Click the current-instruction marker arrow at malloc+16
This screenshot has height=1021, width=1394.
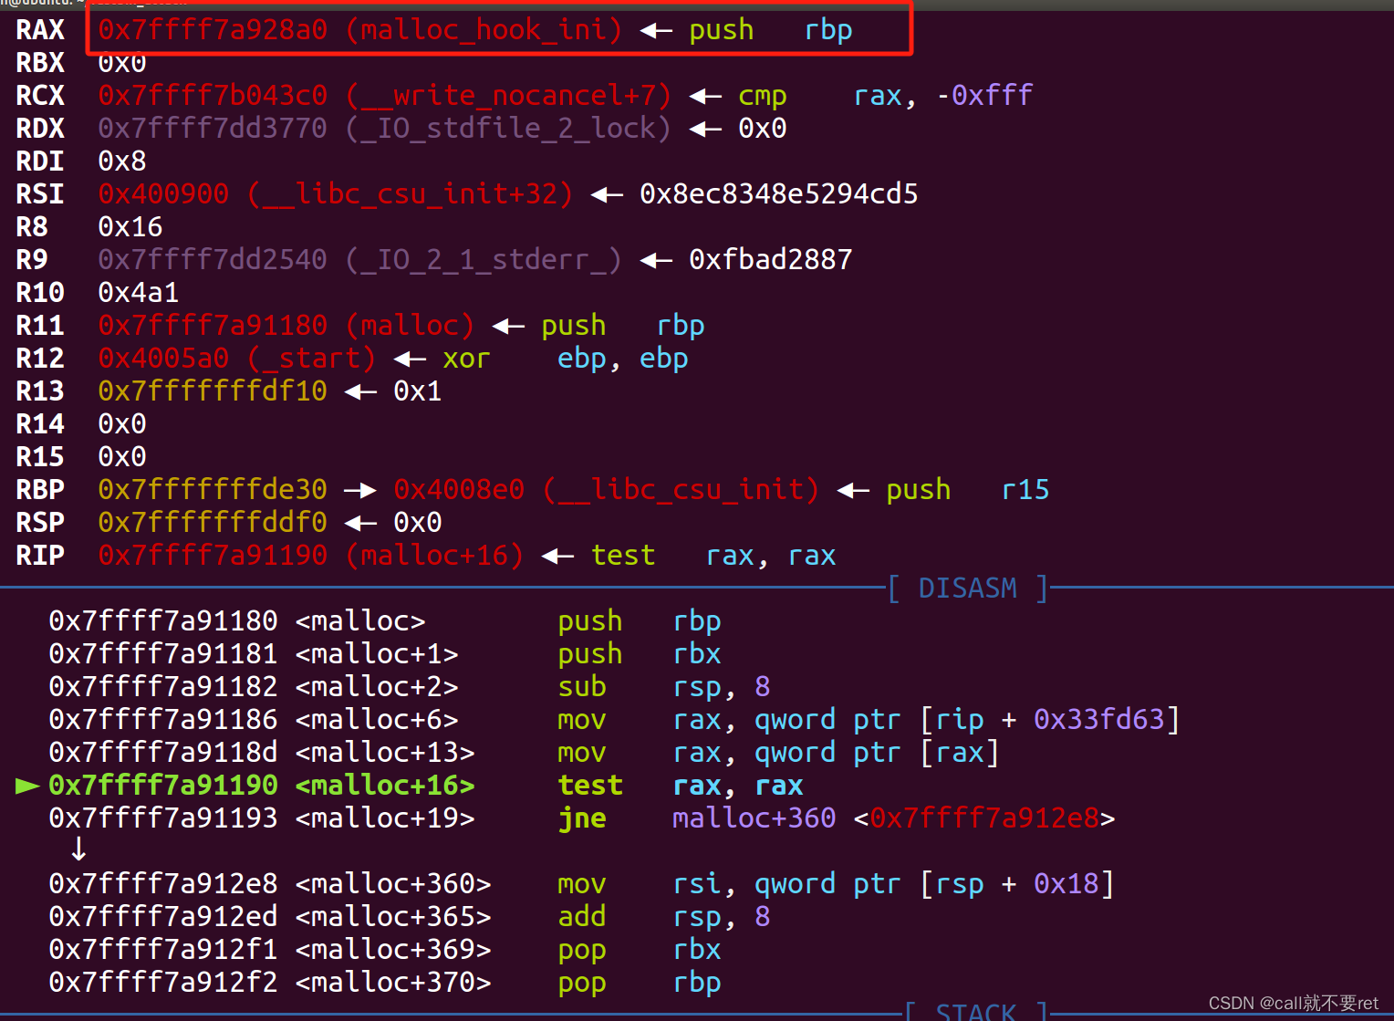(26, 786)
